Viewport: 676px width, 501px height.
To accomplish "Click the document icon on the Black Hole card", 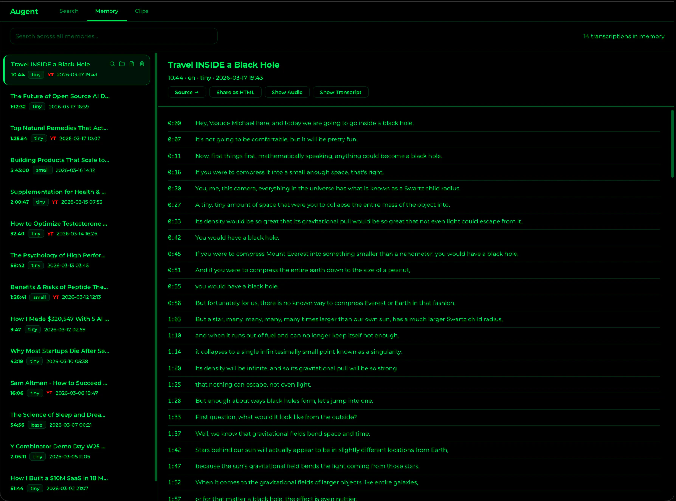I will coord(132,64).
